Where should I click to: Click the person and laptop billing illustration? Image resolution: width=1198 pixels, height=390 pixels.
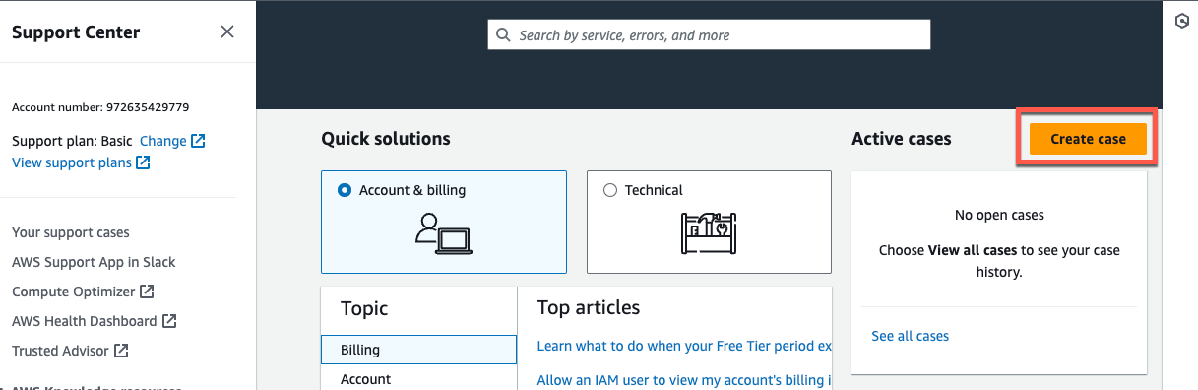pyautogui.click(x=443, y=231)
